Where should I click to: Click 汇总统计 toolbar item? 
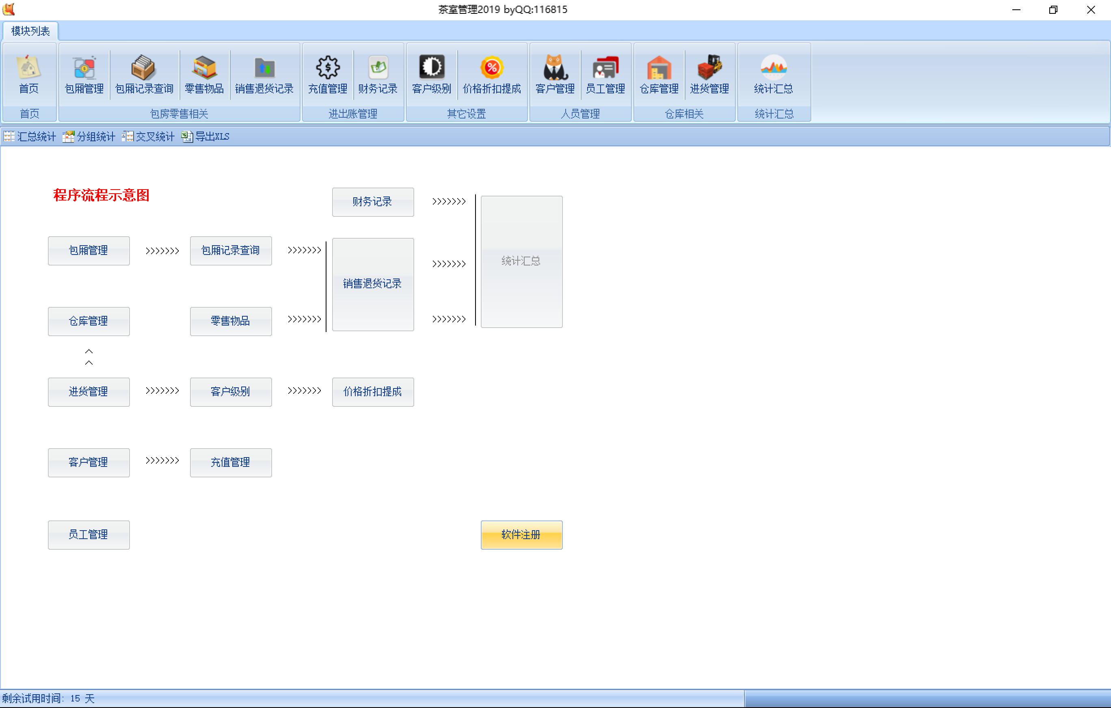coord(30,136)
